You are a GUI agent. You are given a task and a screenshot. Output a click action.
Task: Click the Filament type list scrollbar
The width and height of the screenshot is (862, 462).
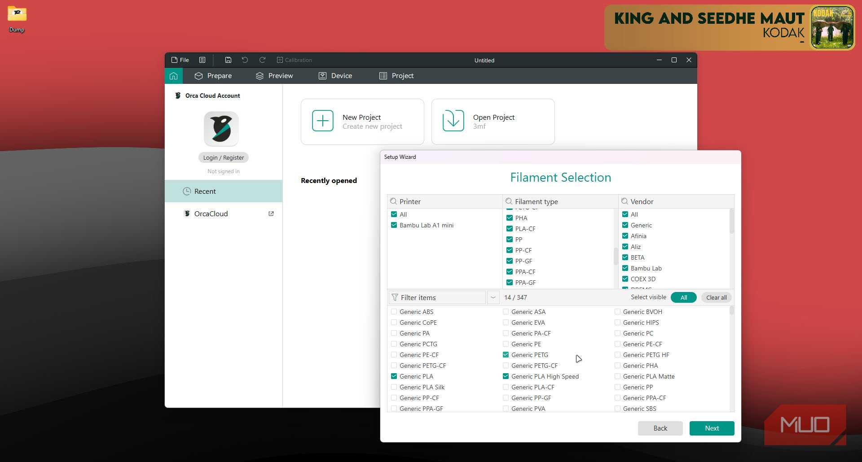(x=616, y=257)
